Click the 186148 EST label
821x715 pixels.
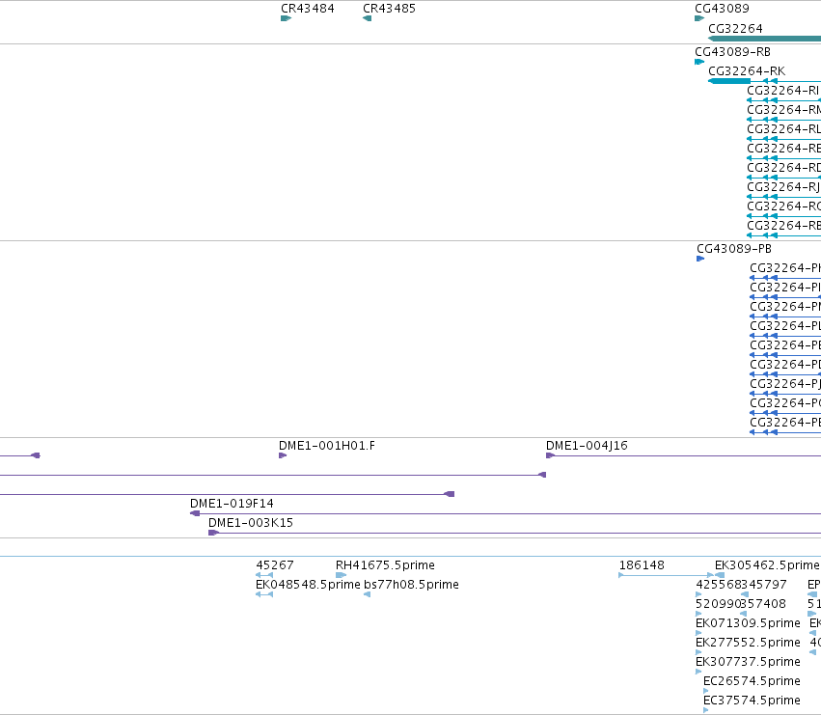642,565
